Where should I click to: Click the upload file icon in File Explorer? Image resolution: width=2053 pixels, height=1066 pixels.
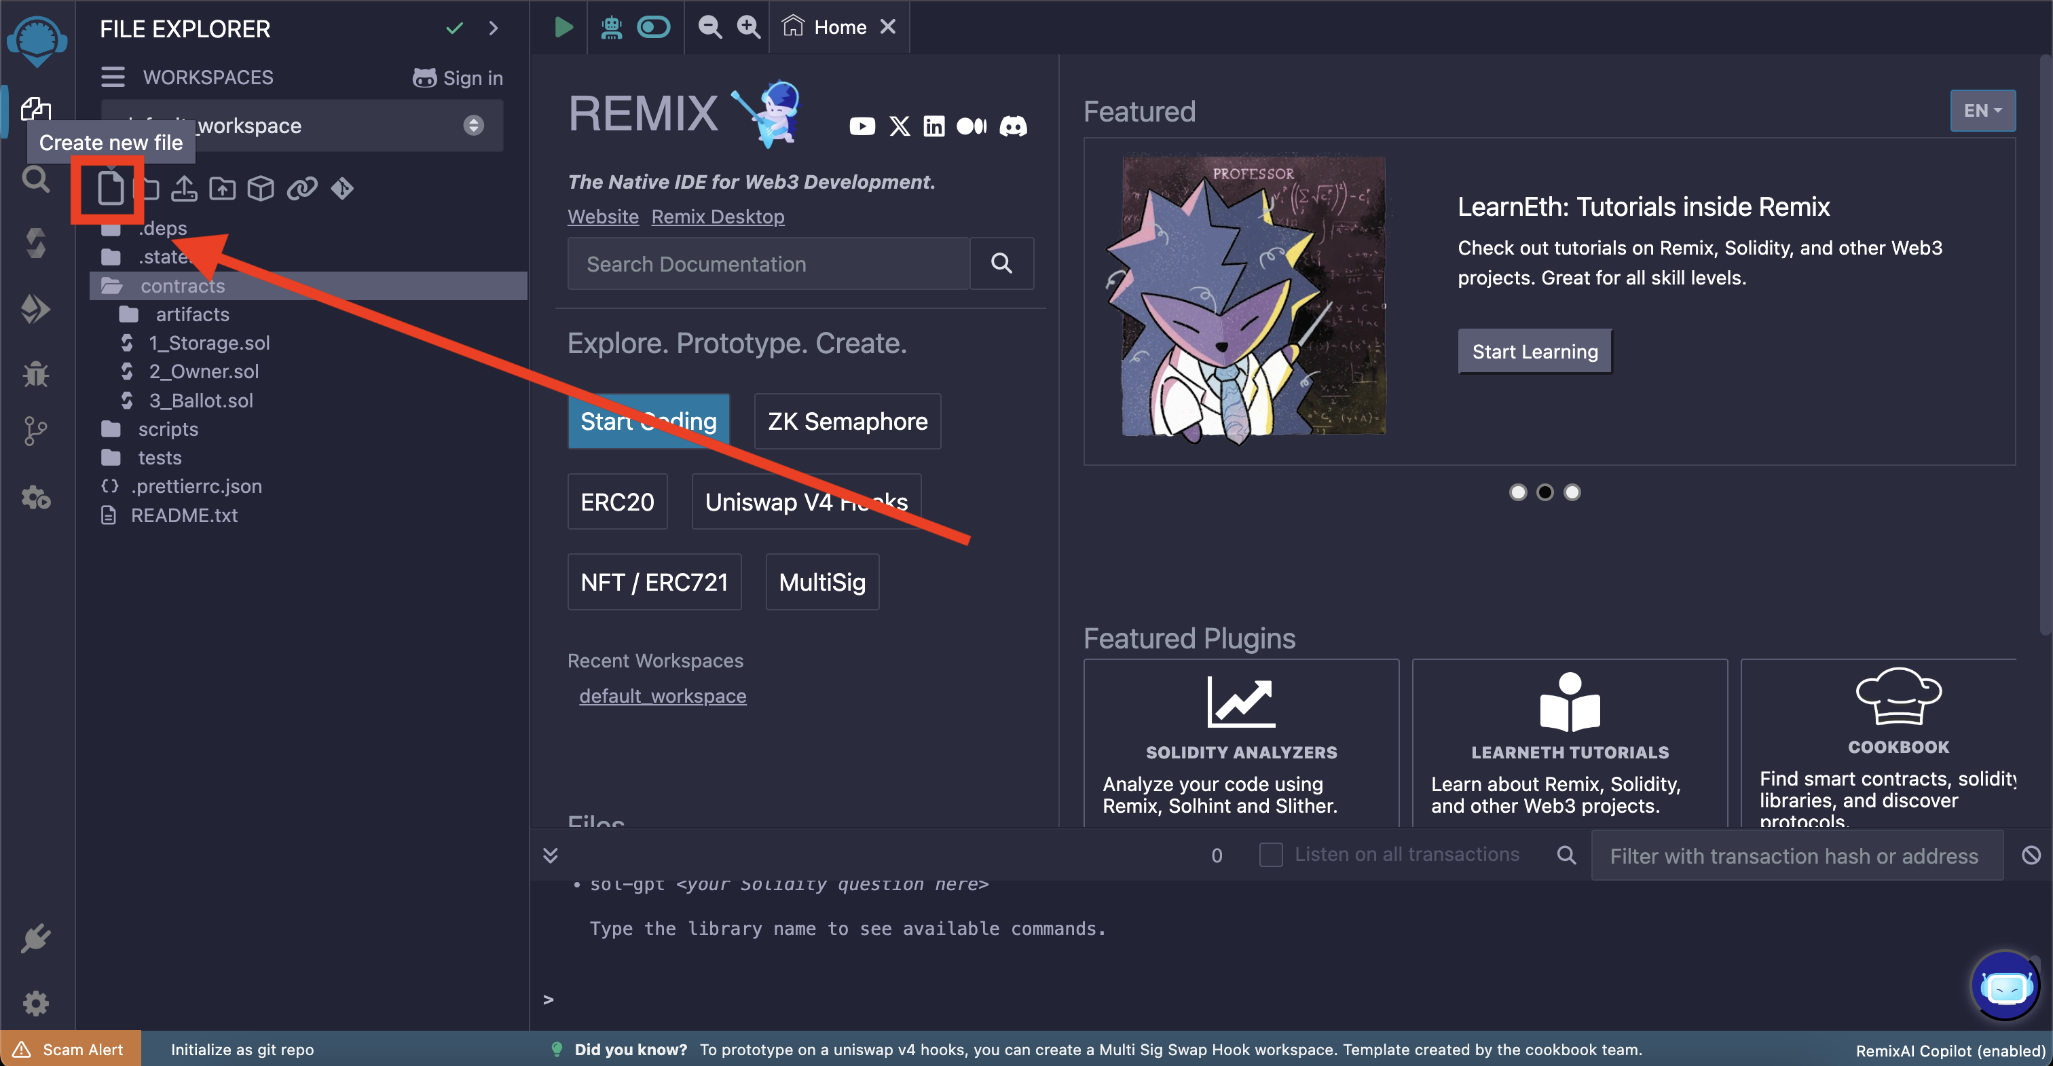184,189
